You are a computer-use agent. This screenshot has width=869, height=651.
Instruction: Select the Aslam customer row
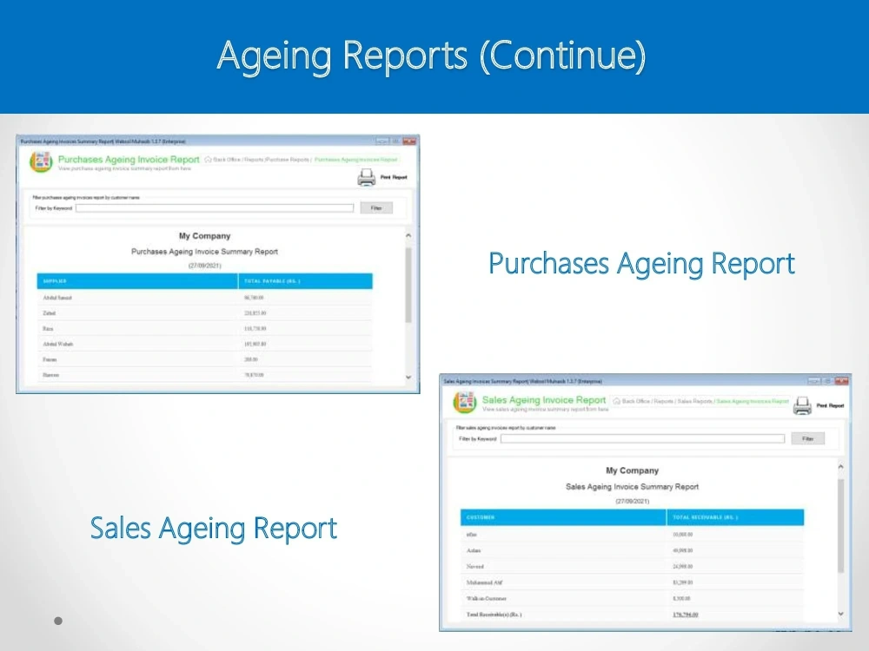pos(632,551)
